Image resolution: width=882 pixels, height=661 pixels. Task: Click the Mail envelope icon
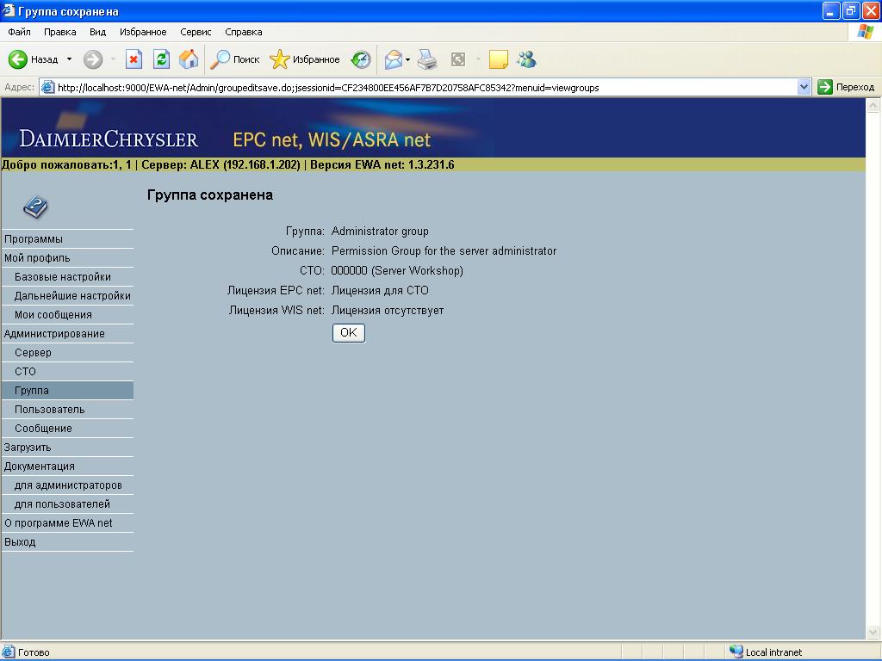tap(393, 59)
